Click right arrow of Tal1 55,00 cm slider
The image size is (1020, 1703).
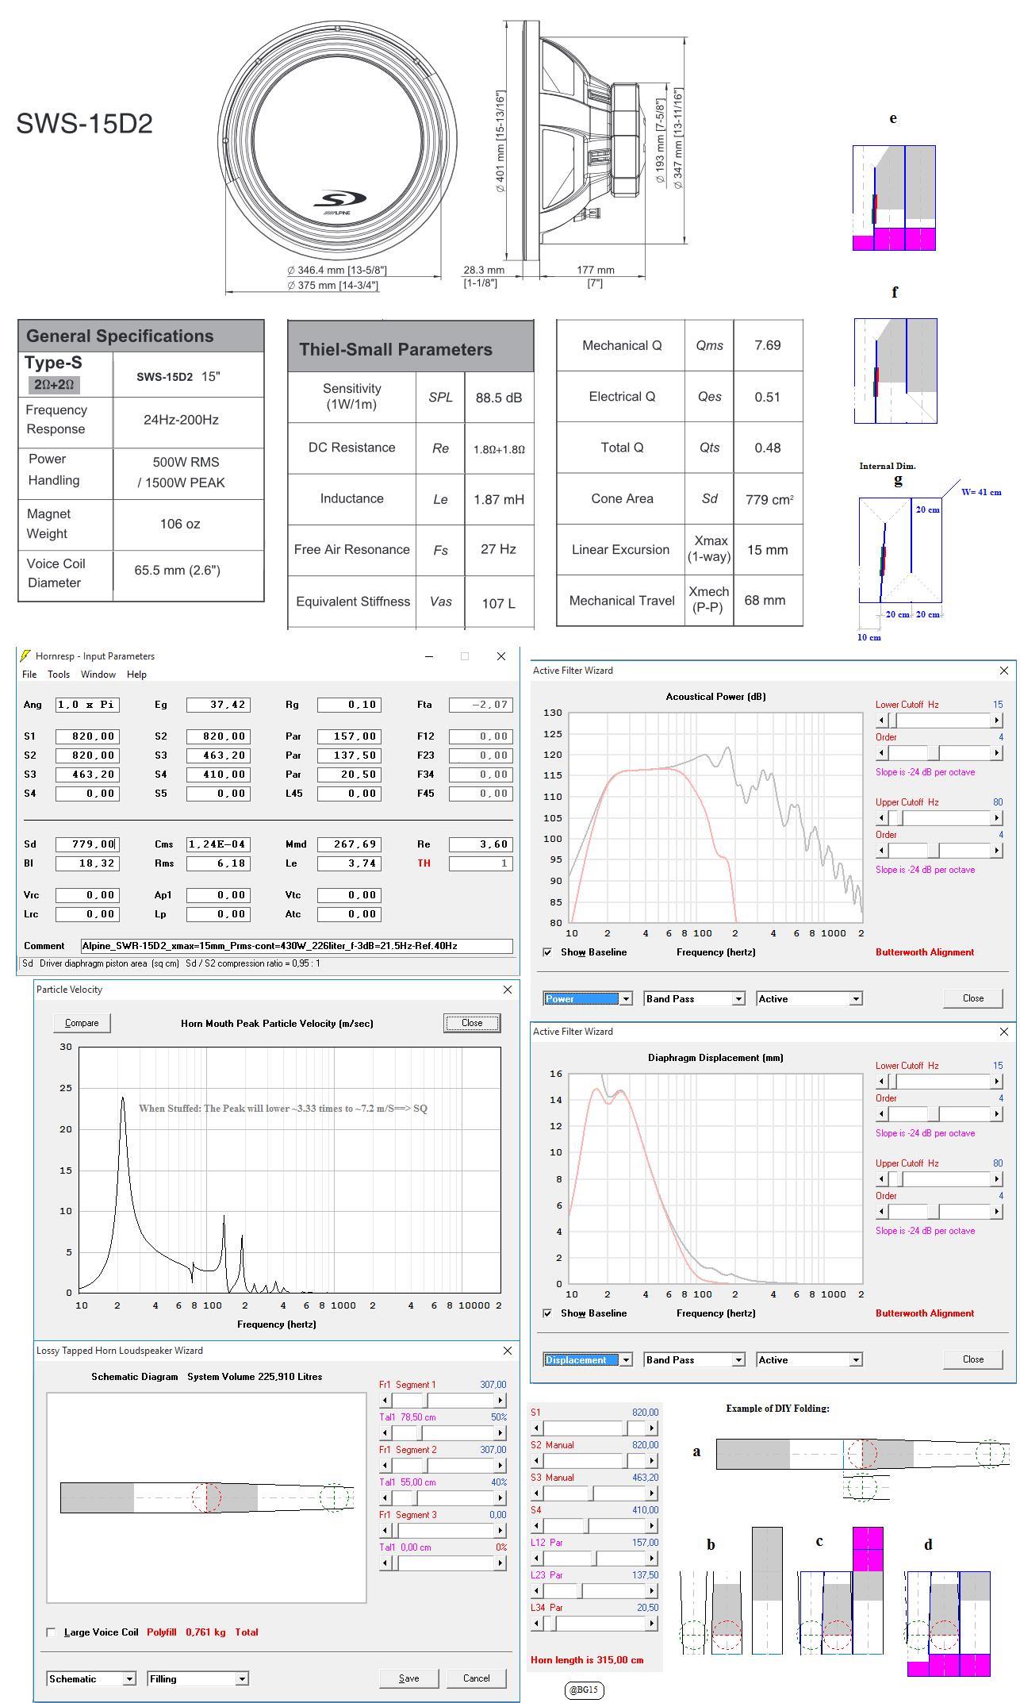click(500, 1498)
